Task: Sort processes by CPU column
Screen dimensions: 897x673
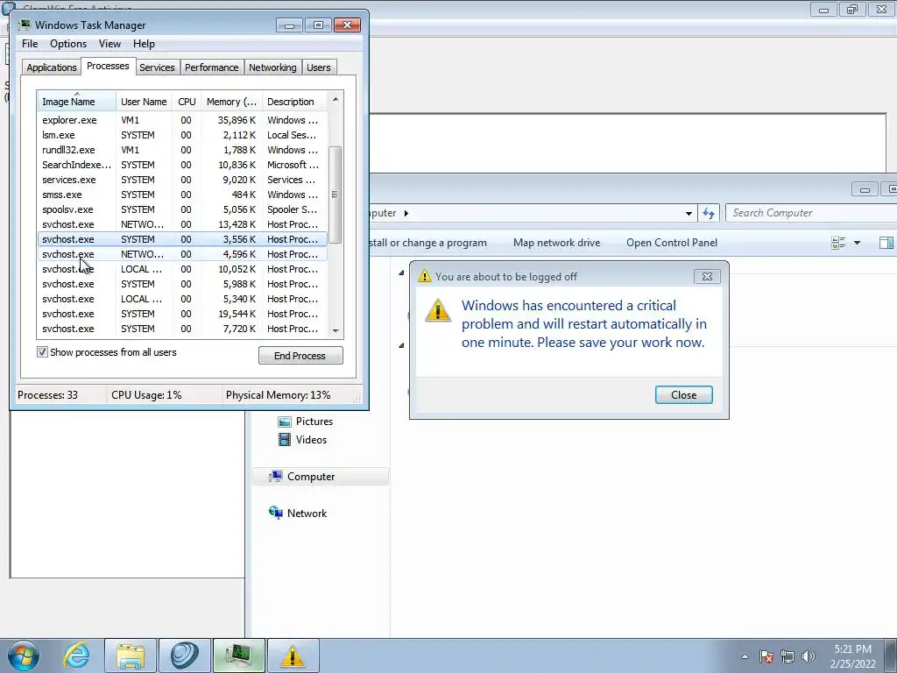Action: [x=187, y=102]
